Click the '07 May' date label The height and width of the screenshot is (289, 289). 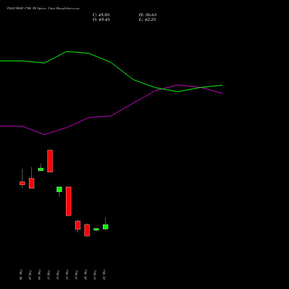30,275
